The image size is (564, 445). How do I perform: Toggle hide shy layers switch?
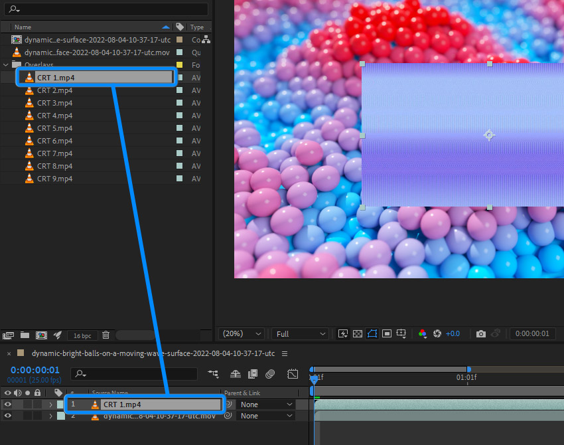pyautogui.click(x=236, y=374)
